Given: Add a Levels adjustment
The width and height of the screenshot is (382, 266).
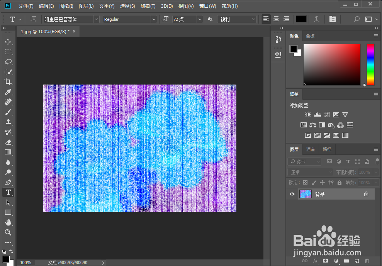Looking at the screenshot, I should [x=317, y=115].
